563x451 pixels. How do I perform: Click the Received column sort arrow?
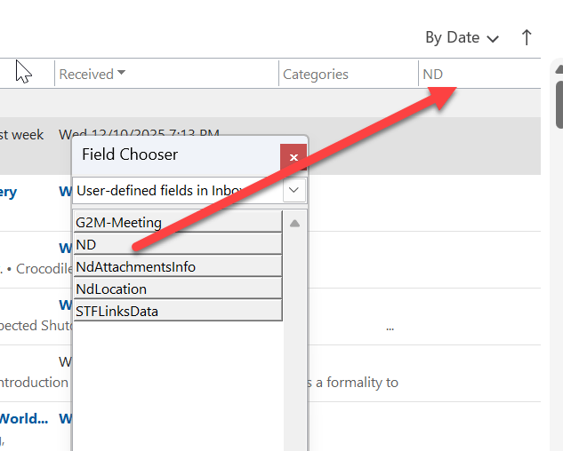pyautogui.click(x=121, y=73)
